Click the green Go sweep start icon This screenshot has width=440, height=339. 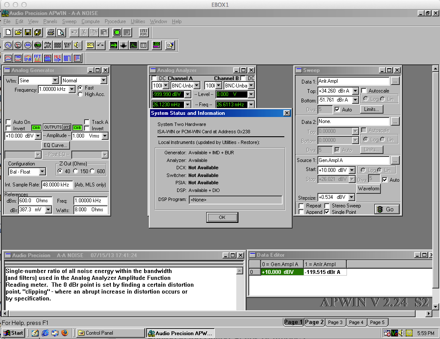(117, 33)
